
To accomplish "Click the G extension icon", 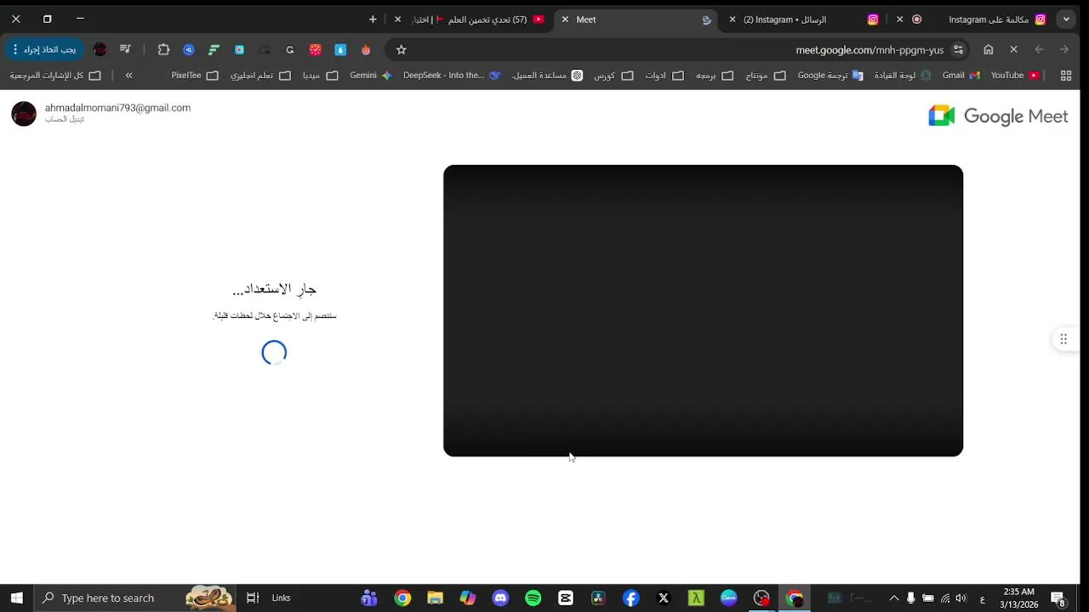I will click(x=290, y=49).
